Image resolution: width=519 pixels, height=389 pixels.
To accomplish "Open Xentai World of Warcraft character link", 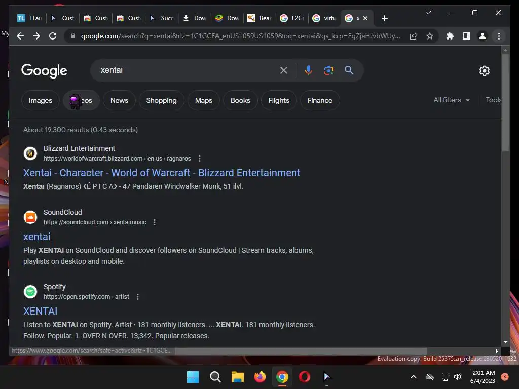I will tap(162, 173).
